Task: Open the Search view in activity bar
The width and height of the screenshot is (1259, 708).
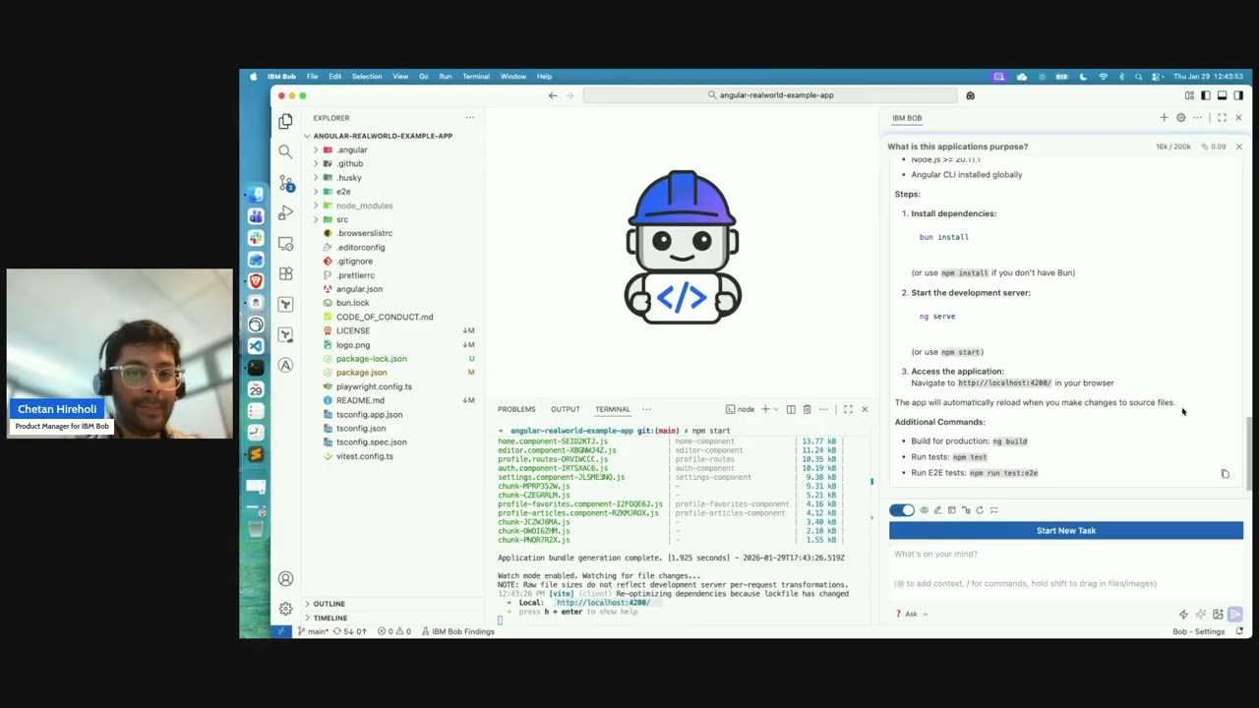Action: click(x=285, y=151)
